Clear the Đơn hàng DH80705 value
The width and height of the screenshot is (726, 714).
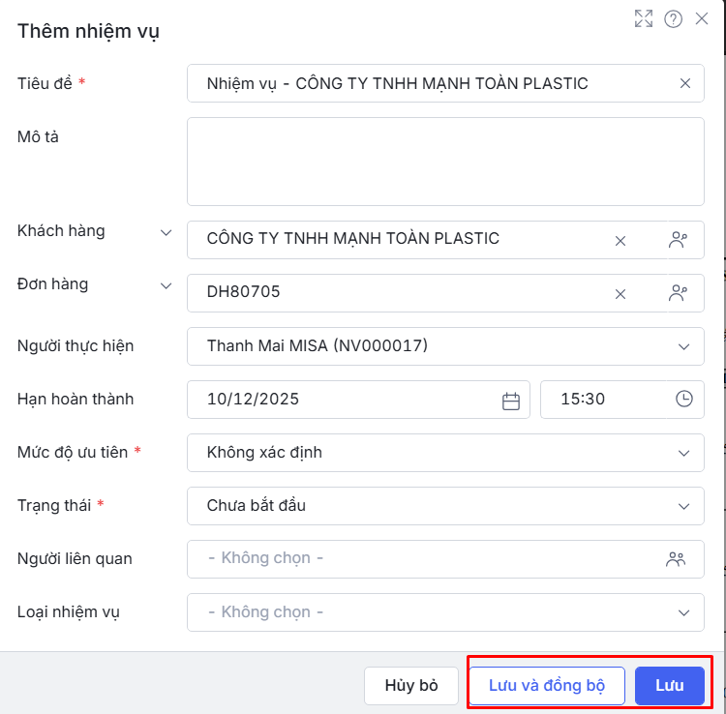[x=620, y=294]
